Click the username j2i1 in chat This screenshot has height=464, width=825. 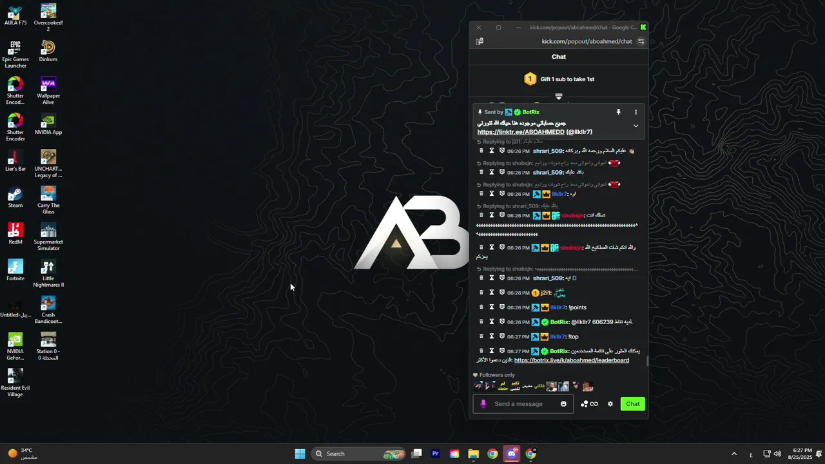point(546,293)
